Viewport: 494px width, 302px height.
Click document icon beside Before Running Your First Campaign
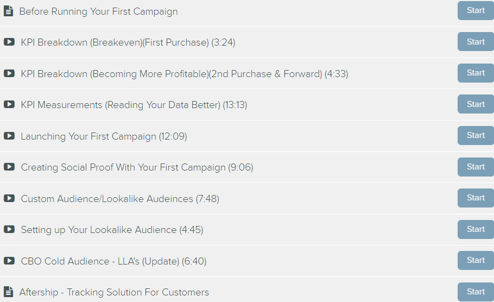click(8, 11)
